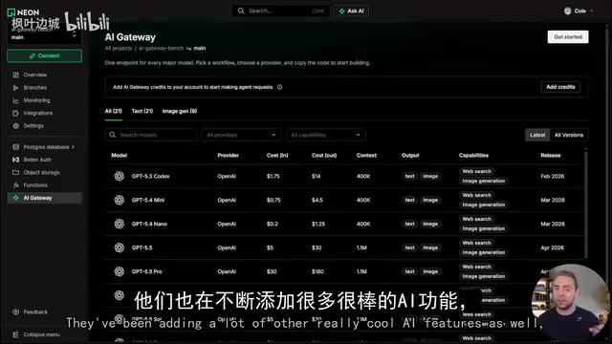This screenshot has height=344, width=612.
Task: Click the Search models magnifier icon
Action: pos(113,135)
